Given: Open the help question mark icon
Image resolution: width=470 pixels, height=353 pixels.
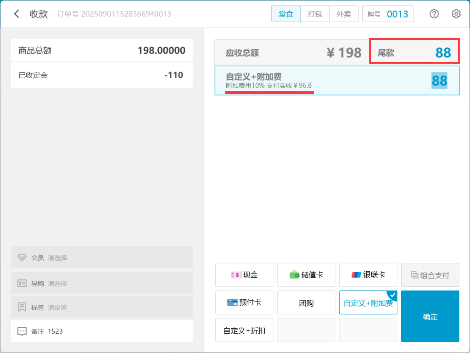Looking at the screenshot, I should (434, 14).
